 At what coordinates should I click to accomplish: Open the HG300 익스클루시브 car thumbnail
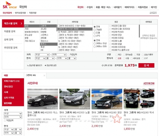click(x=43, y=99)
